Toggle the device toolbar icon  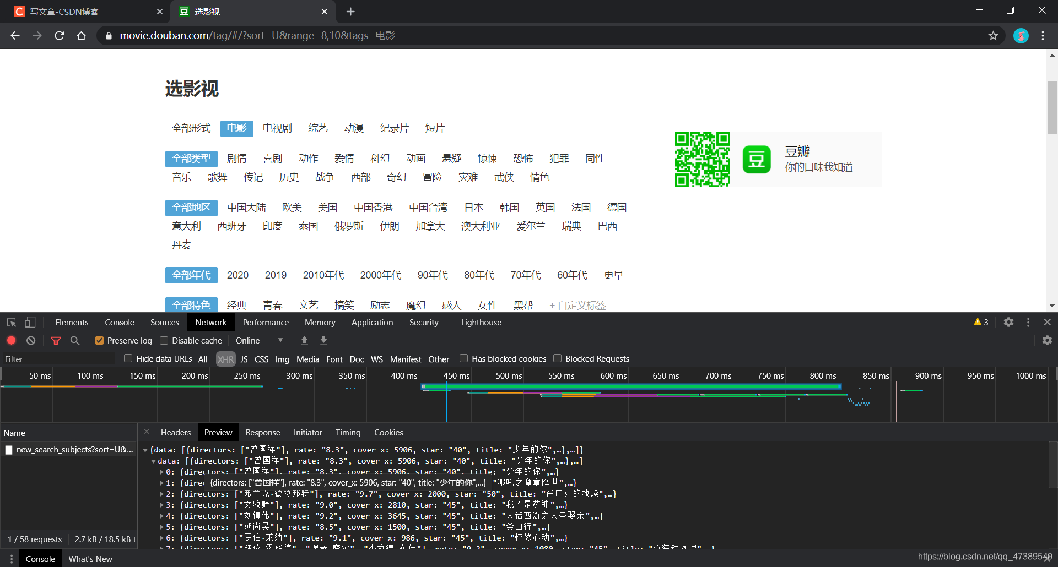pos(30,323)
